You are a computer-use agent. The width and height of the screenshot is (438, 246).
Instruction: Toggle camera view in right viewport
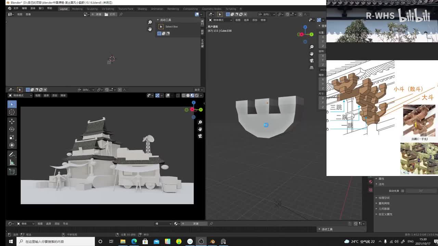tap(311, 60)
